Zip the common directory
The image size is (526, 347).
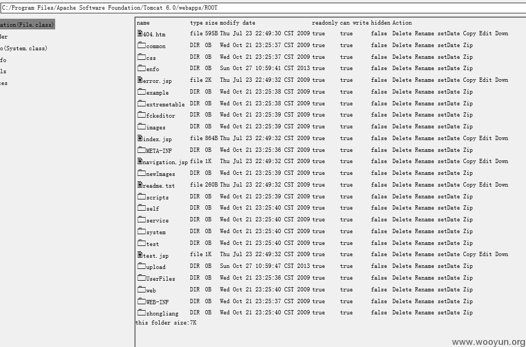pos(468,45)
